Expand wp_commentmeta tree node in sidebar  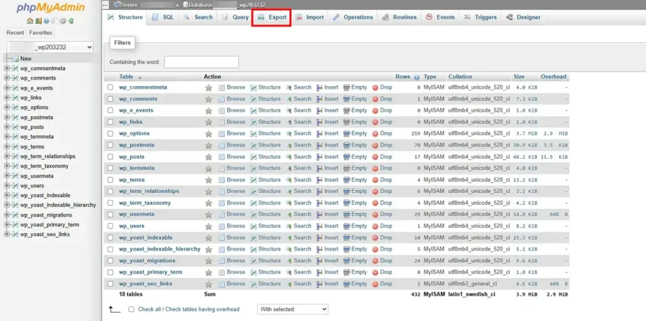(x=7, y=69)
